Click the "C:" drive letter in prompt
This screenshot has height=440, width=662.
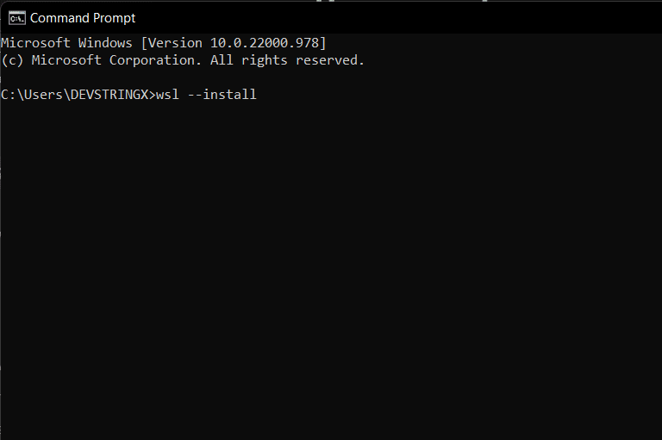click(x=8, y=95)
